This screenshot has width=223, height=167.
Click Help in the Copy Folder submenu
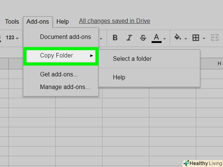pos(119,77)
